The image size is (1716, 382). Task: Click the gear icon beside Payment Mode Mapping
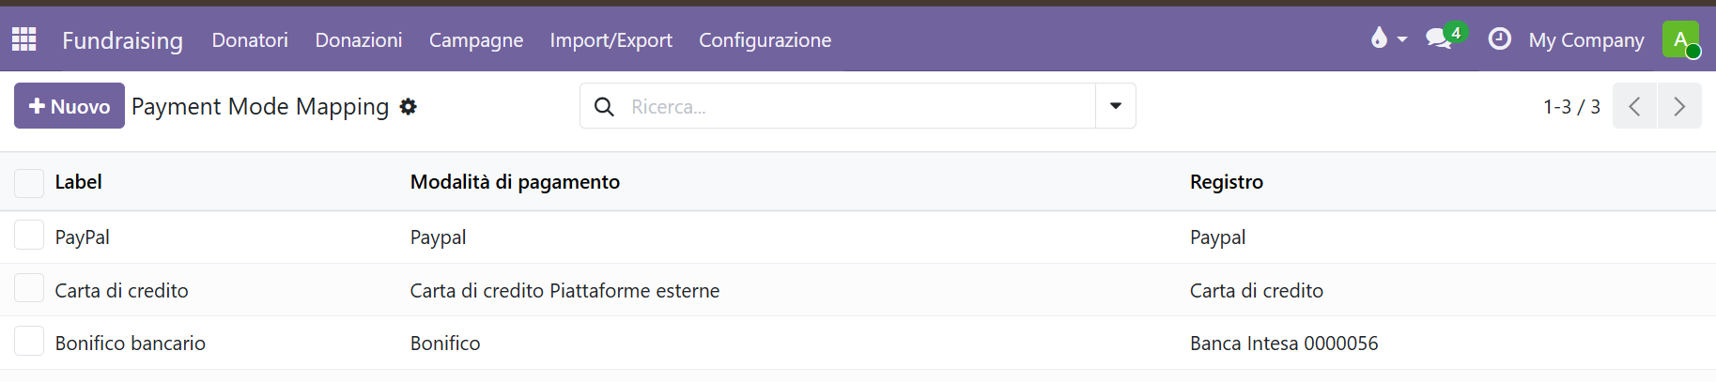[408, 107]
